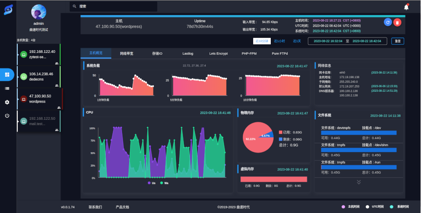Image resolution: width=421 pixels, height=213 pixels.
Task: Click the 主机时间 legend dot
Action: coord(343,206)
